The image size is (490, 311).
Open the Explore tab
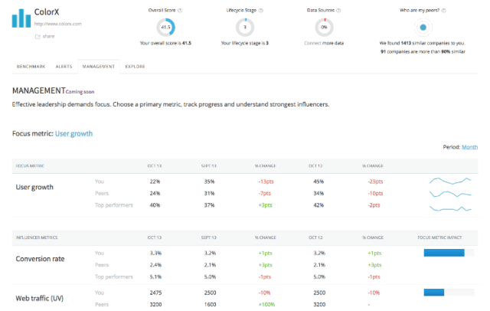tap(135, 67)
